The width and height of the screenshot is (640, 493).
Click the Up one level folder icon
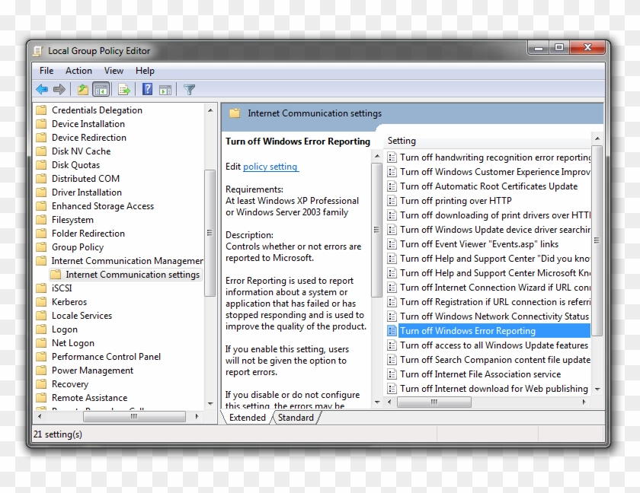tap(82, 89)
